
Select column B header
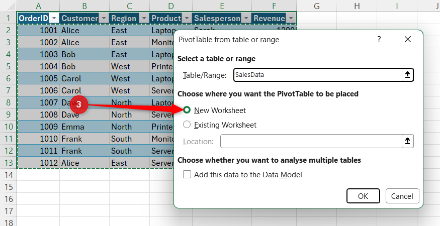(x=84, y=6)
